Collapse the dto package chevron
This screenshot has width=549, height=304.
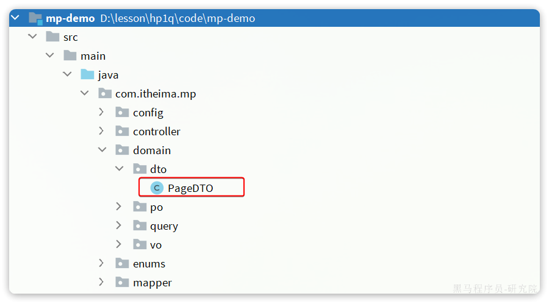119,169
